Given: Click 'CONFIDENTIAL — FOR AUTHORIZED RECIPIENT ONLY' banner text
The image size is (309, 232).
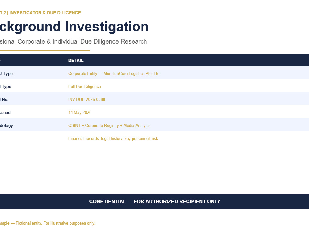Looking at the screenshot, I should click(x=155, y=201).
